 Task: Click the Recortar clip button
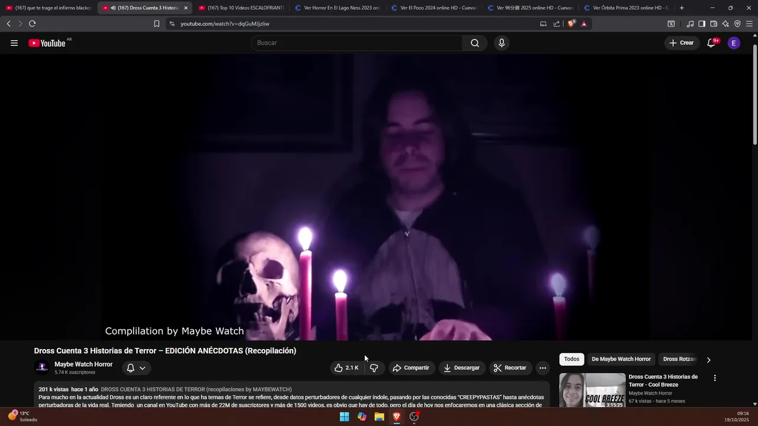click(510, 368)
